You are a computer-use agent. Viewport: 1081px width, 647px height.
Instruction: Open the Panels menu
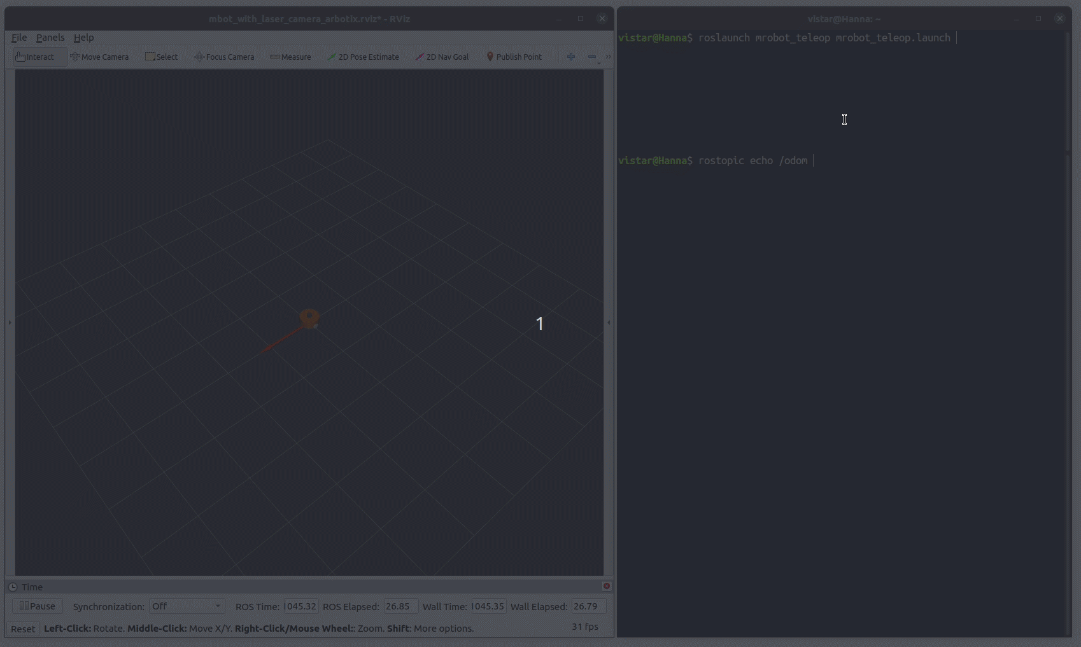50,38
